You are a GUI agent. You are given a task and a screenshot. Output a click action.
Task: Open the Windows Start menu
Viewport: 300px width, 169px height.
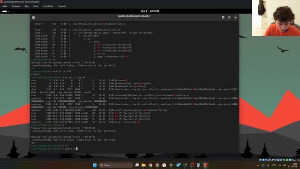tap(95, 165)
